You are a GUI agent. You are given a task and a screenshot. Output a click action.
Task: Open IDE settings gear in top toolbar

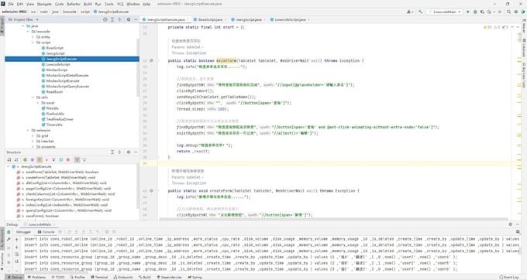point(516,12)
